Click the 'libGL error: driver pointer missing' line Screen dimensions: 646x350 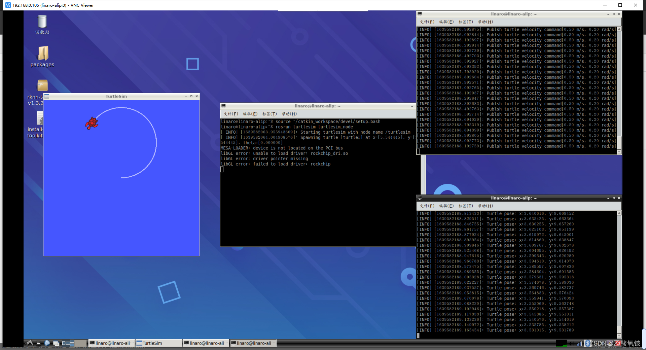264,159
